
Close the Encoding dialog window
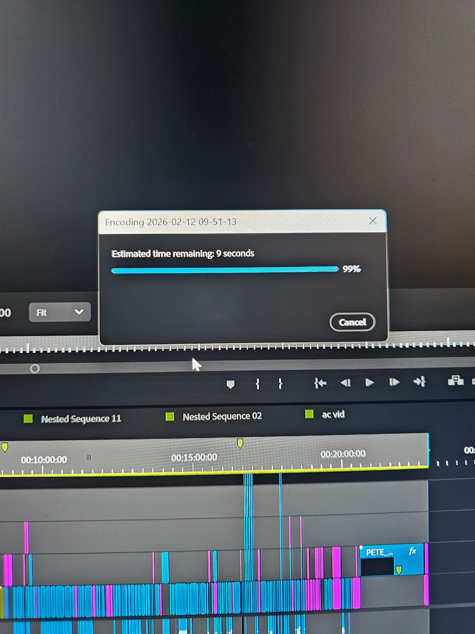coord(373,221)
